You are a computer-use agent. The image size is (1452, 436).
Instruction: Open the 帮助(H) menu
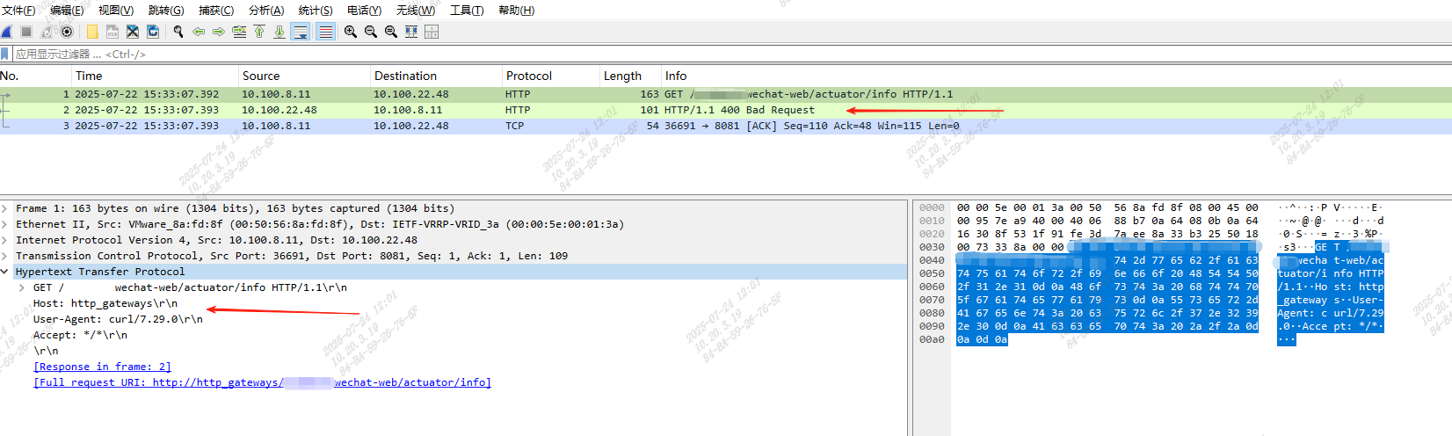tap(516, 11)
